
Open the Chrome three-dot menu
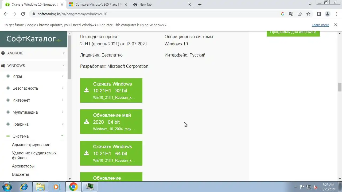tap(336, 14)
